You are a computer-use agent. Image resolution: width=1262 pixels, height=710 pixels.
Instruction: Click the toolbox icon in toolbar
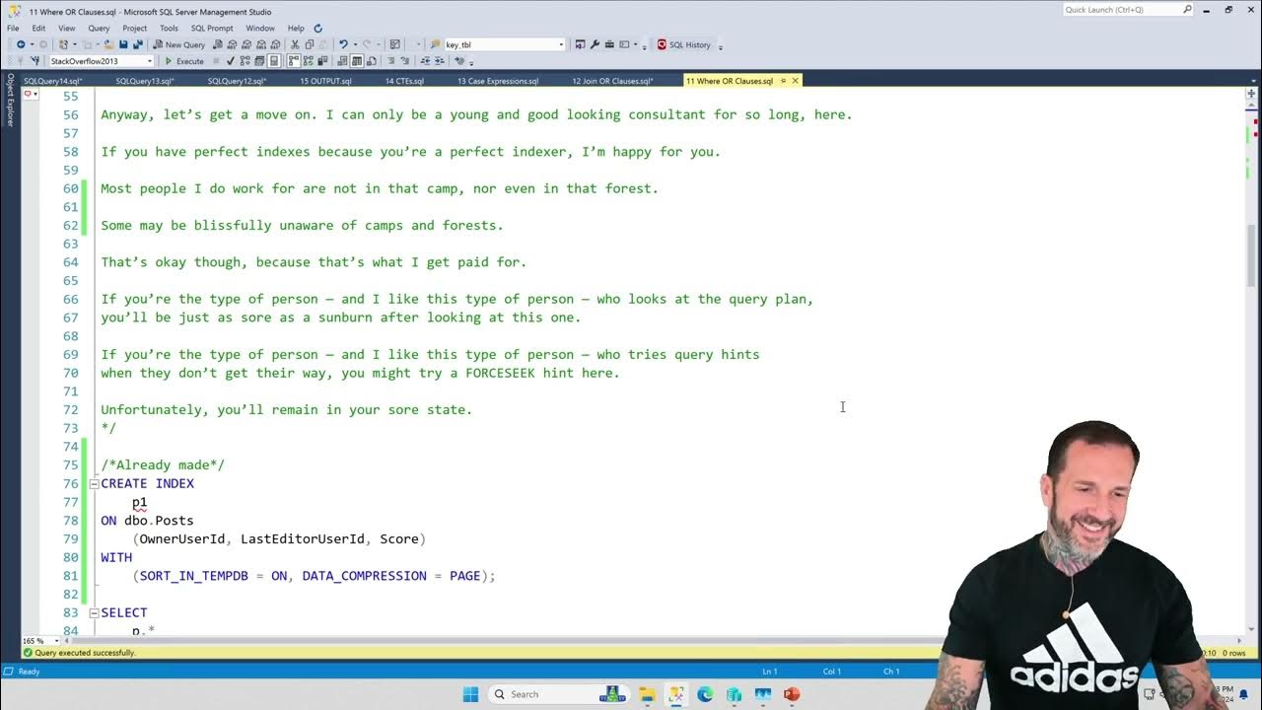pyautogui.click(x=609, y=44)
